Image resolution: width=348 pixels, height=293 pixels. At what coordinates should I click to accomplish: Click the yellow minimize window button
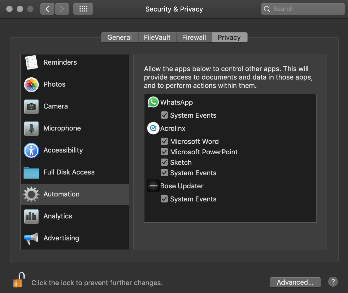click(x=20, y=9)
